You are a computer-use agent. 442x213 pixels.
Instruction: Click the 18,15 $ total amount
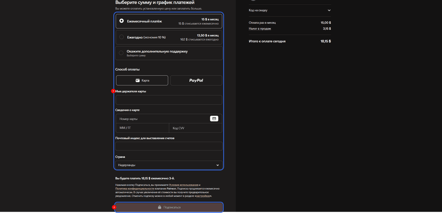pyautogui.click(x=326, y=41)
